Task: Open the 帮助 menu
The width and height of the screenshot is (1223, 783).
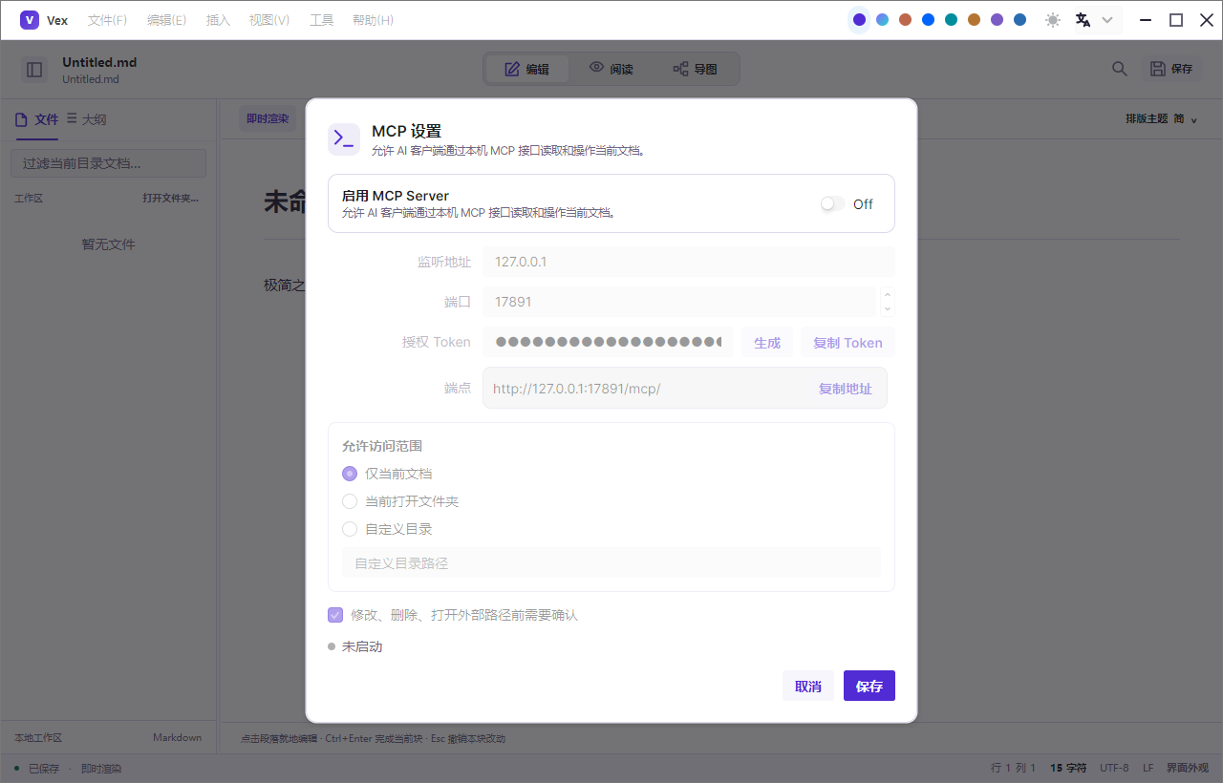Action: pos(373,20)
